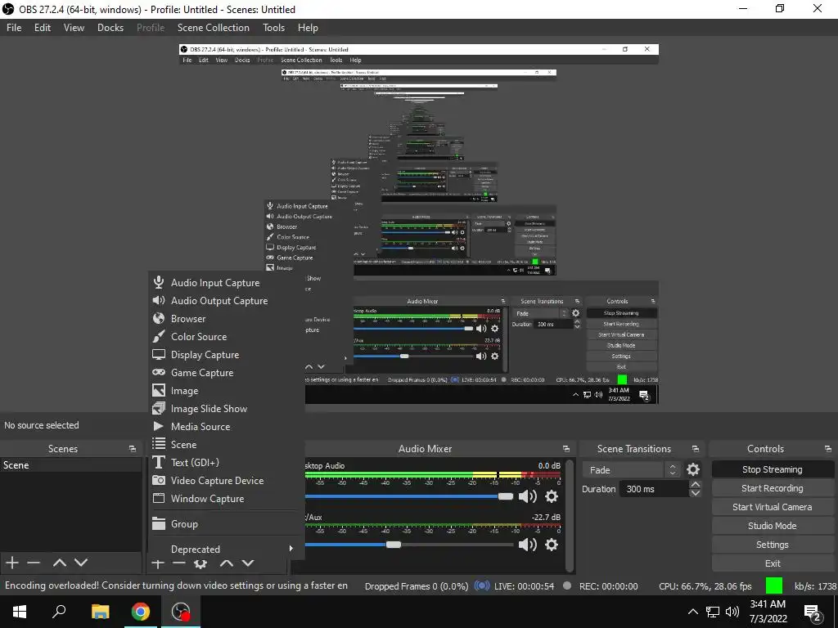Click the Video Capture Device camera icon
Image resolution: width=838 pixels, height=628 pixels.
(158, 480)
